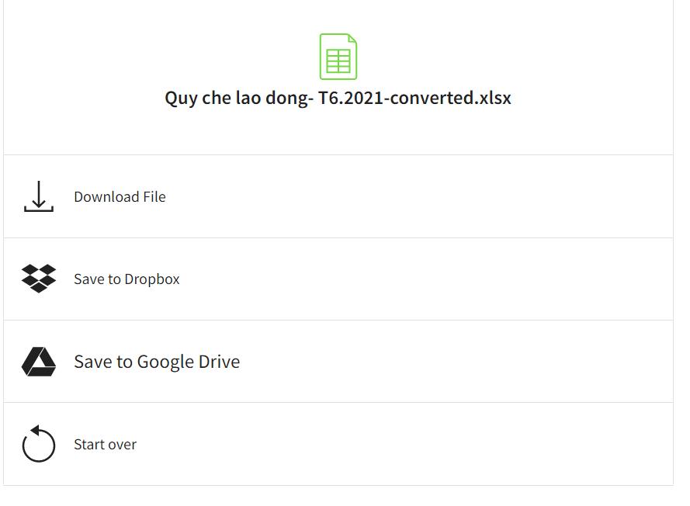The image size is (690, 506).
Task: Click the green spreadsheet file icon
Action: (338, 57)
